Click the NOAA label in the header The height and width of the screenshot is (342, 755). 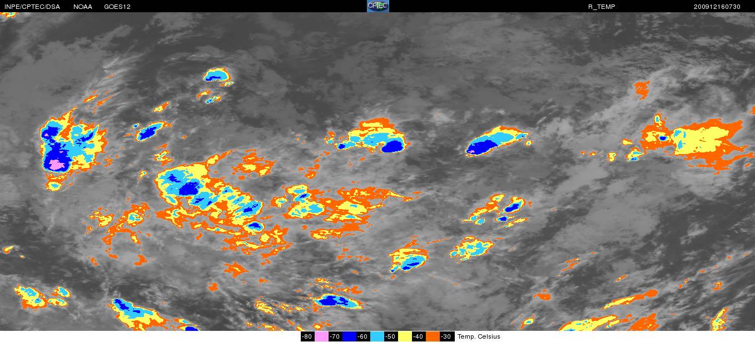83,7
